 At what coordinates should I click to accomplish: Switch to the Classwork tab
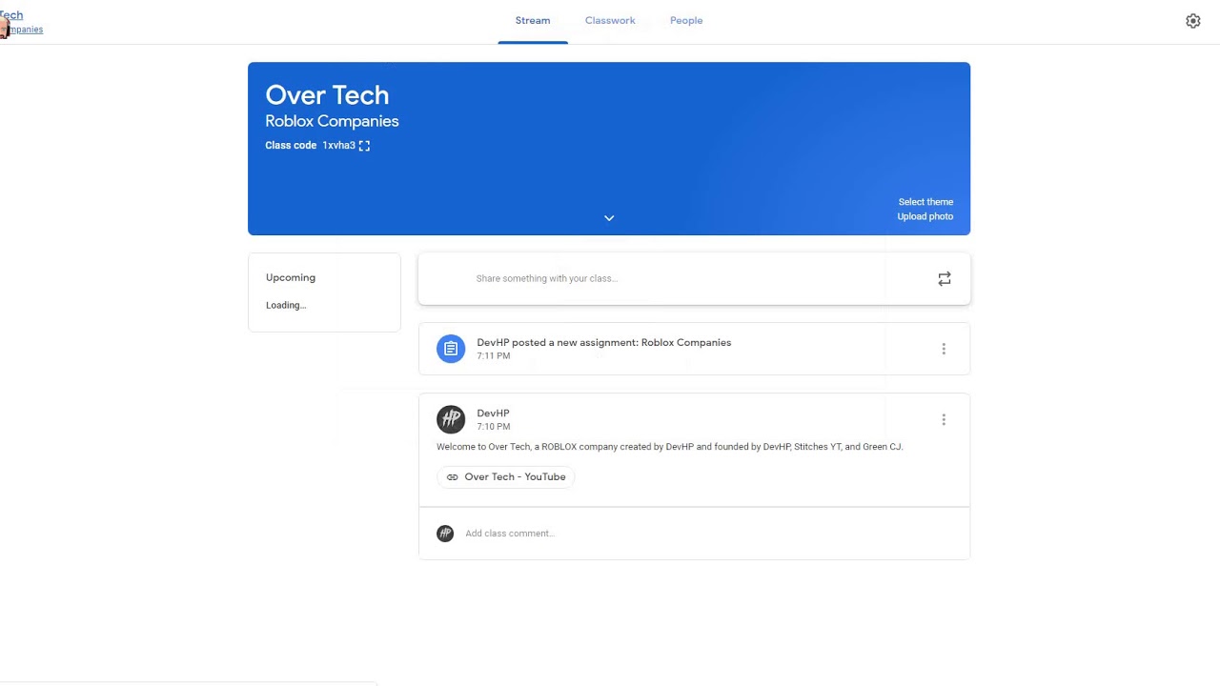pyautogui.click(x=610, y=21)
